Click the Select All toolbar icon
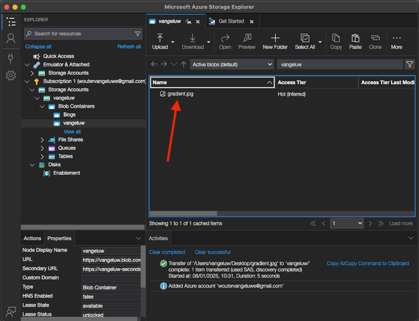This screenshot has height=321, width=419. pos(304,41)
